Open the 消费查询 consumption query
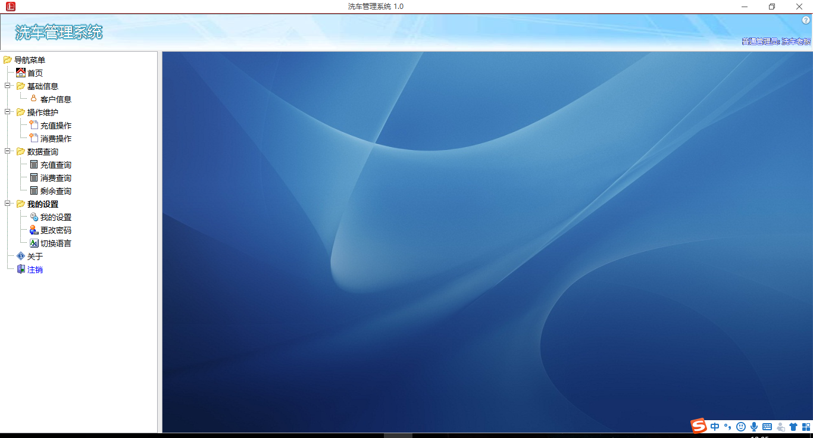 (x=56, y=178)
